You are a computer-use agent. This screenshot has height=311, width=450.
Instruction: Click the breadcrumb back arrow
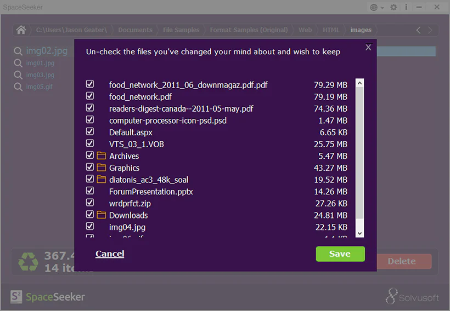click(418, 30)
